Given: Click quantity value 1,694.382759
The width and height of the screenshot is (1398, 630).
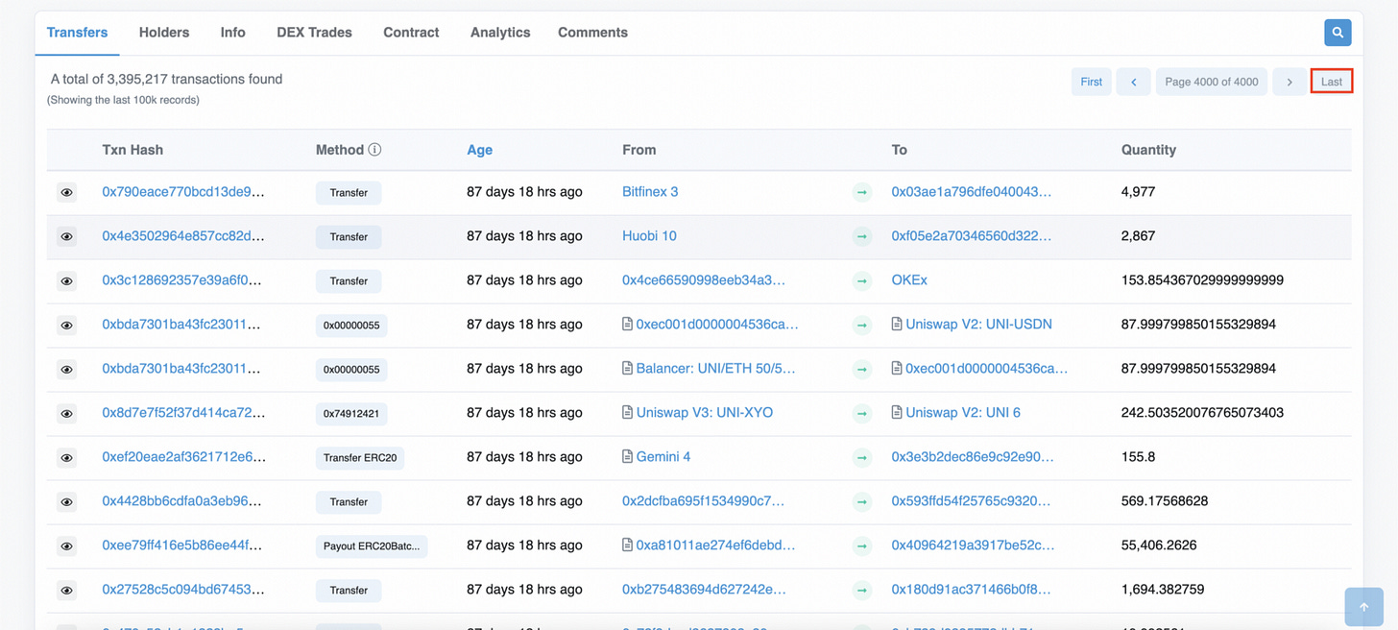Looking at the screenshot, I should click(1163, 590).
